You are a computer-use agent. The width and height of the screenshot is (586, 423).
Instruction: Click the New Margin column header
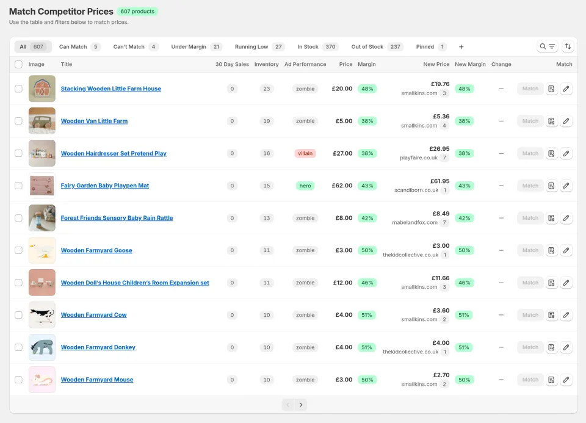(x=470, y=64)
